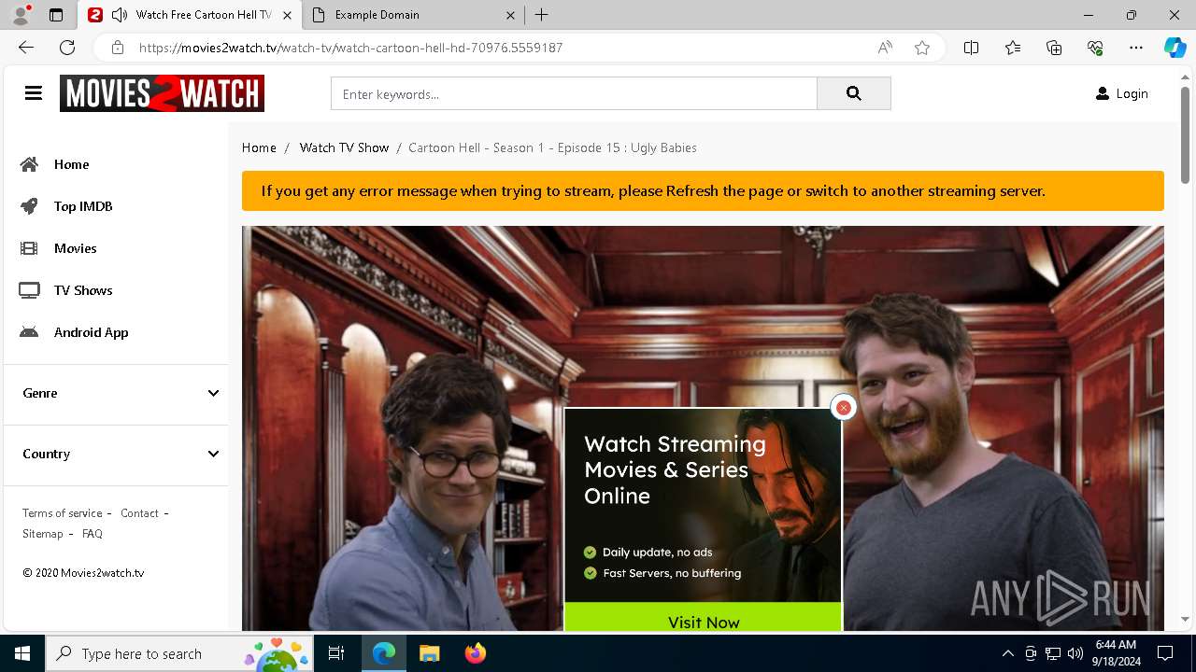This screenshot has height=672, width=1196.
Task: Click the Cartoon Hell video player image
Action: (x=703, y=428)
